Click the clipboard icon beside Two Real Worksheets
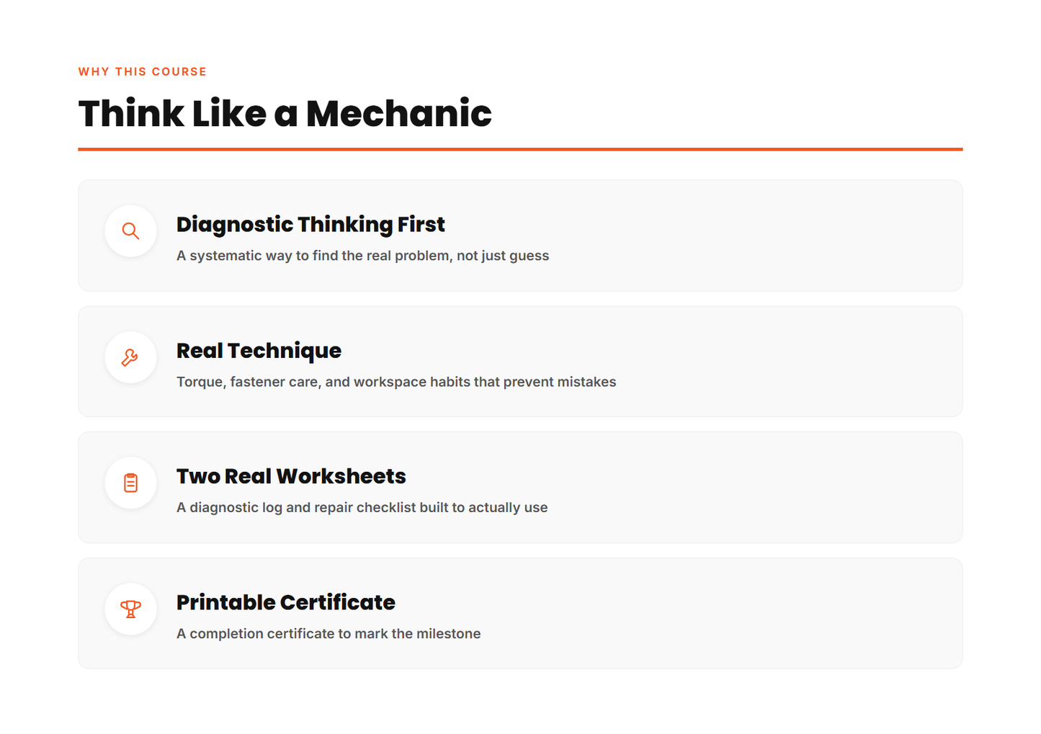This screenshot has width=1041, height=734. pos(130,483)
